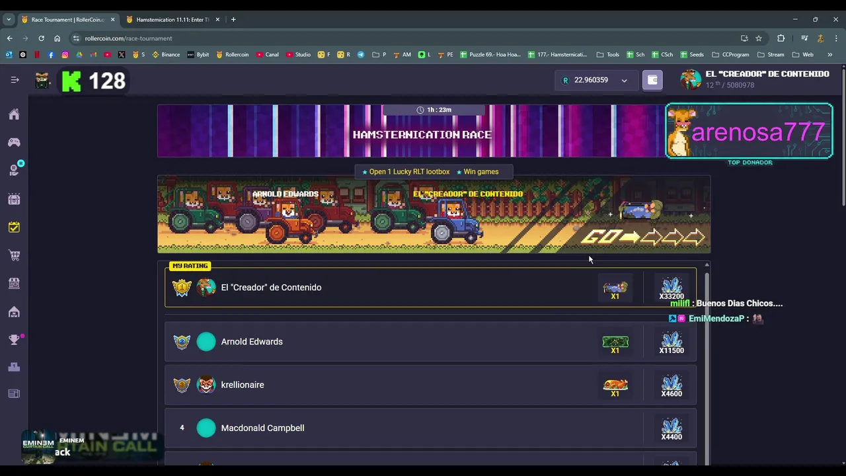Image resolution: width=846 pixels, height=476 pixels.
Task: Open the Binance bookmark
Action: tap(166, 55)
